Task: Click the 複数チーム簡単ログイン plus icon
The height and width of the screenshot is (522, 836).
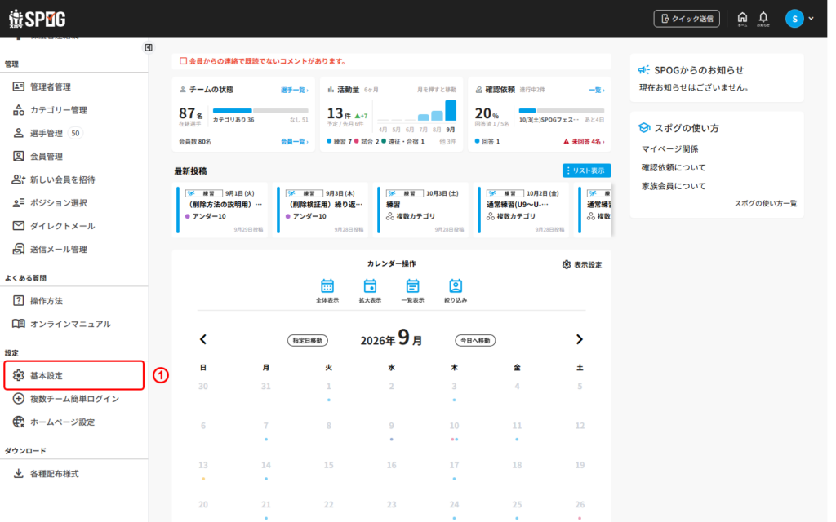Action: click(19, 399)
